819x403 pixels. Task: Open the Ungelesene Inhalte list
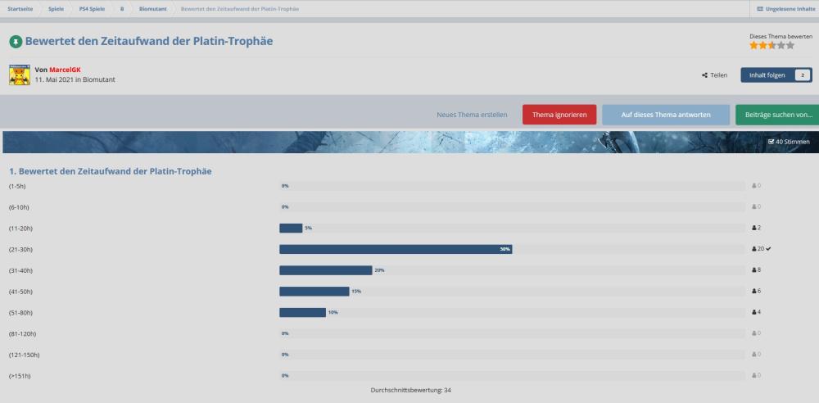click(x=785, y=8)
